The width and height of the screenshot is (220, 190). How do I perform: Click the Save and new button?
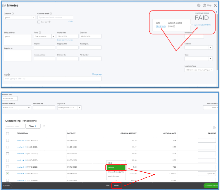tap(211, 186)
